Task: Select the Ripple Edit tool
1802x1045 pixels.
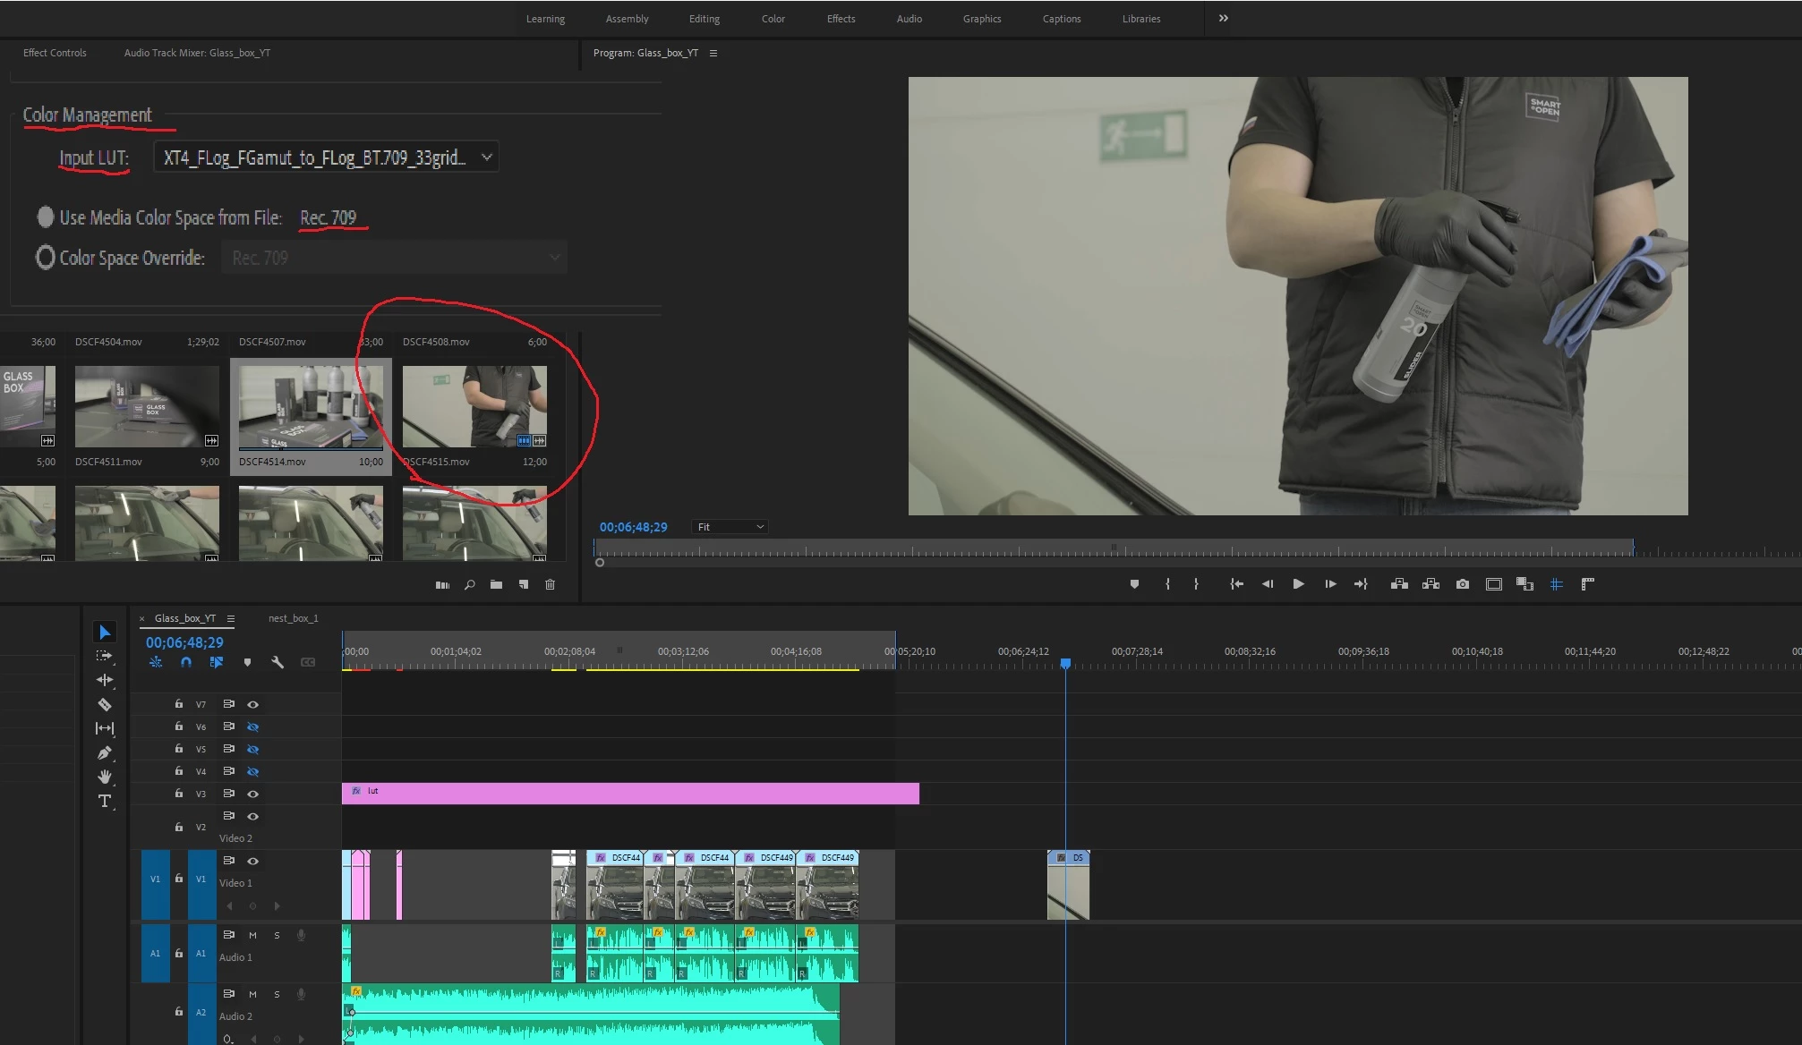Action: point(104,680)
